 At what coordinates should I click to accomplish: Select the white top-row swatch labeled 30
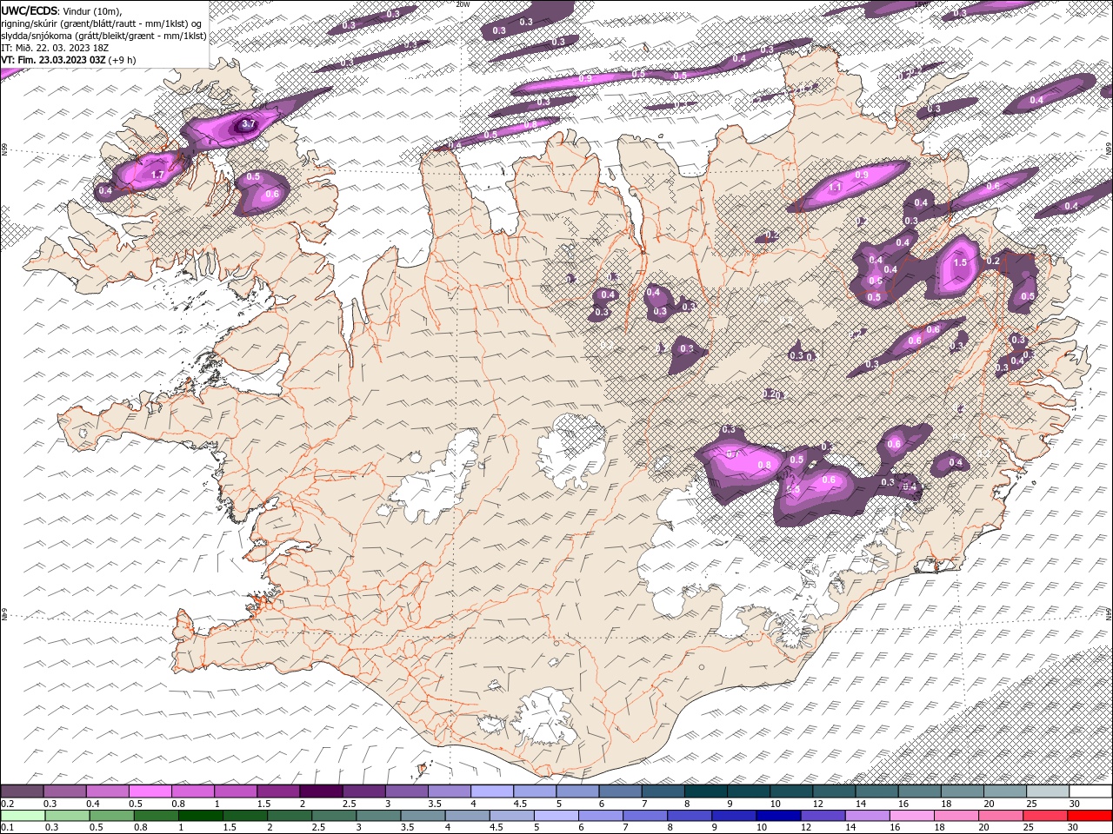click(x=1090, y=791)
